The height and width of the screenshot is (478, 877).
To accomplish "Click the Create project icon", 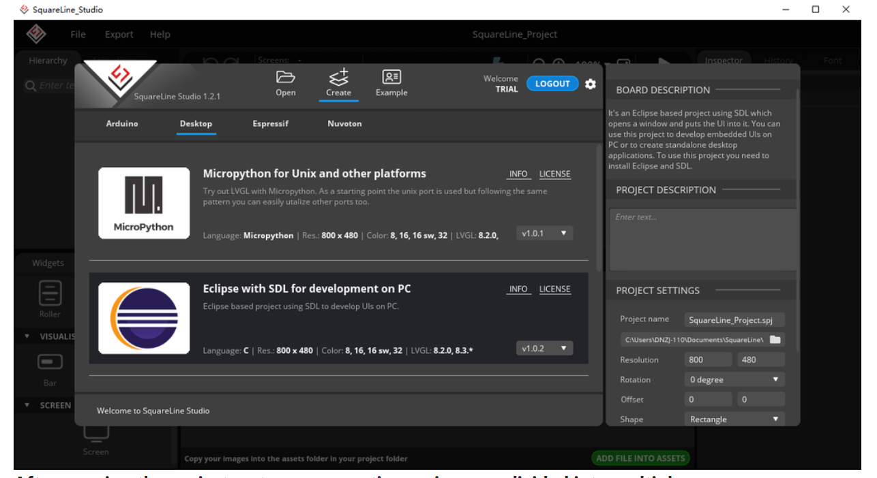I will coord(338,76).
